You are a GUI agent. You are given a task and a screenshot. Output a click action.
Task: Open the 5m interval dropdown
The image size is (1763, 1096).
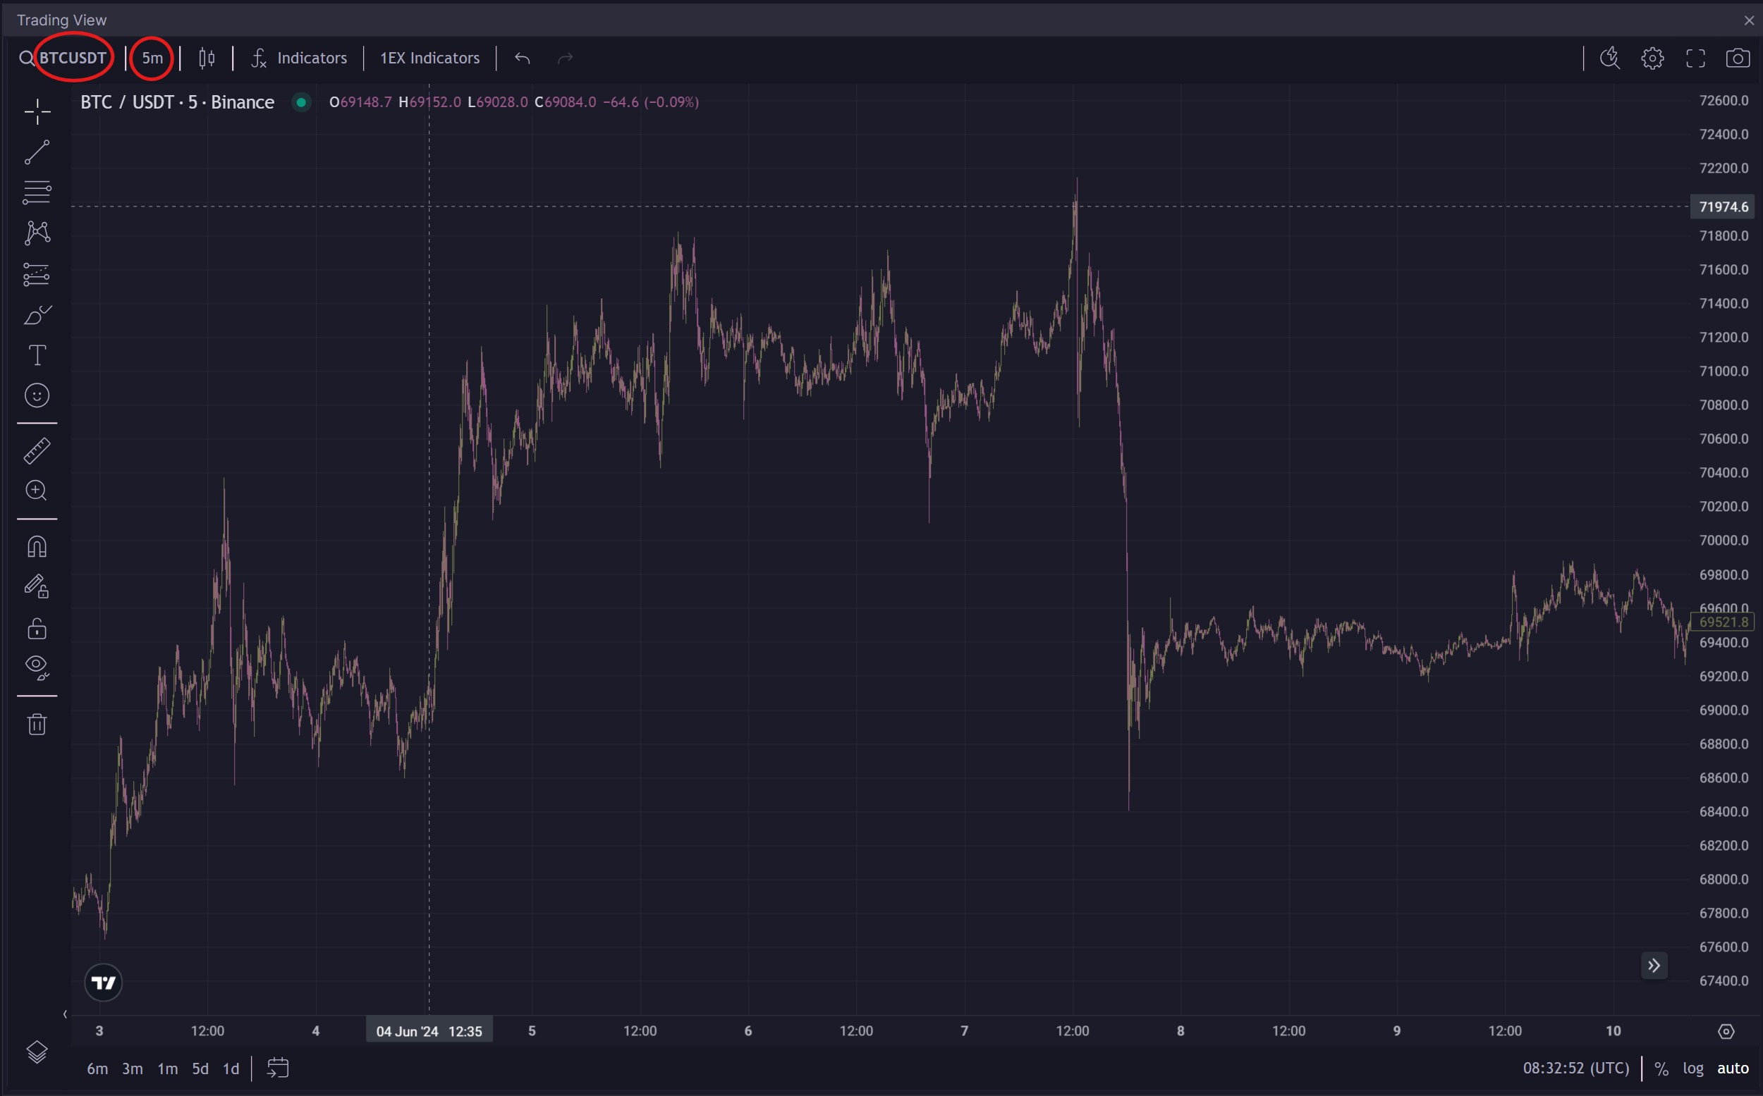[x=152, y=58]
